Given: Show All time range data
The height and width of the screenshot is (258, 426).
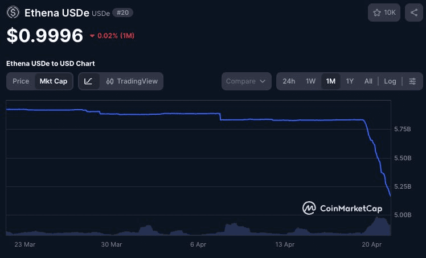Looking at the screenshot, I should point(368,81).
